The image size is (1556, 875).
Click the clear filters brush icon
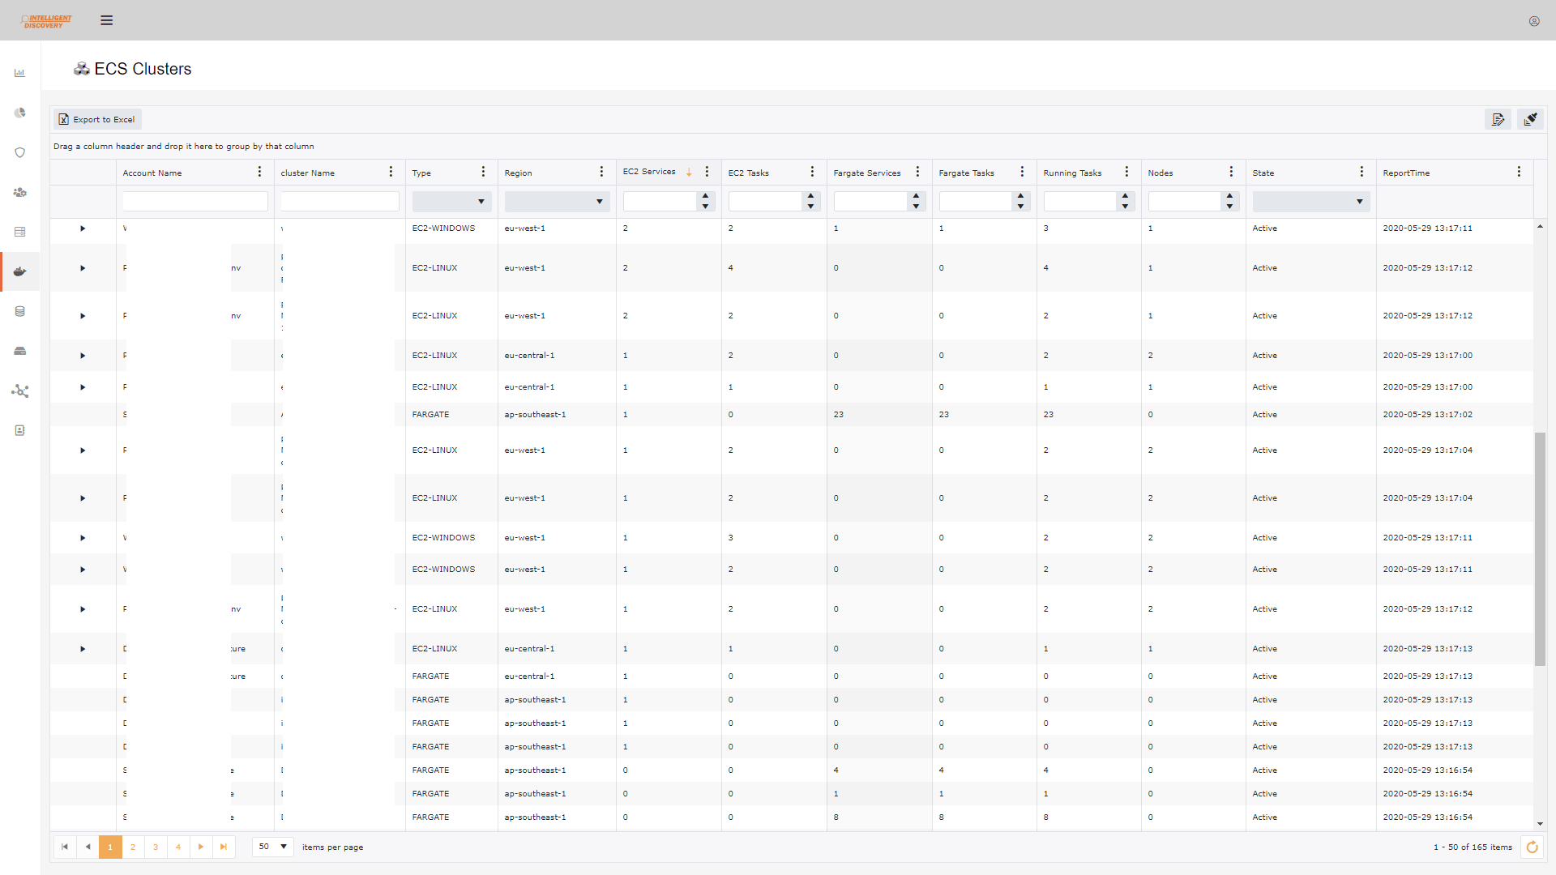[1532, 118]
